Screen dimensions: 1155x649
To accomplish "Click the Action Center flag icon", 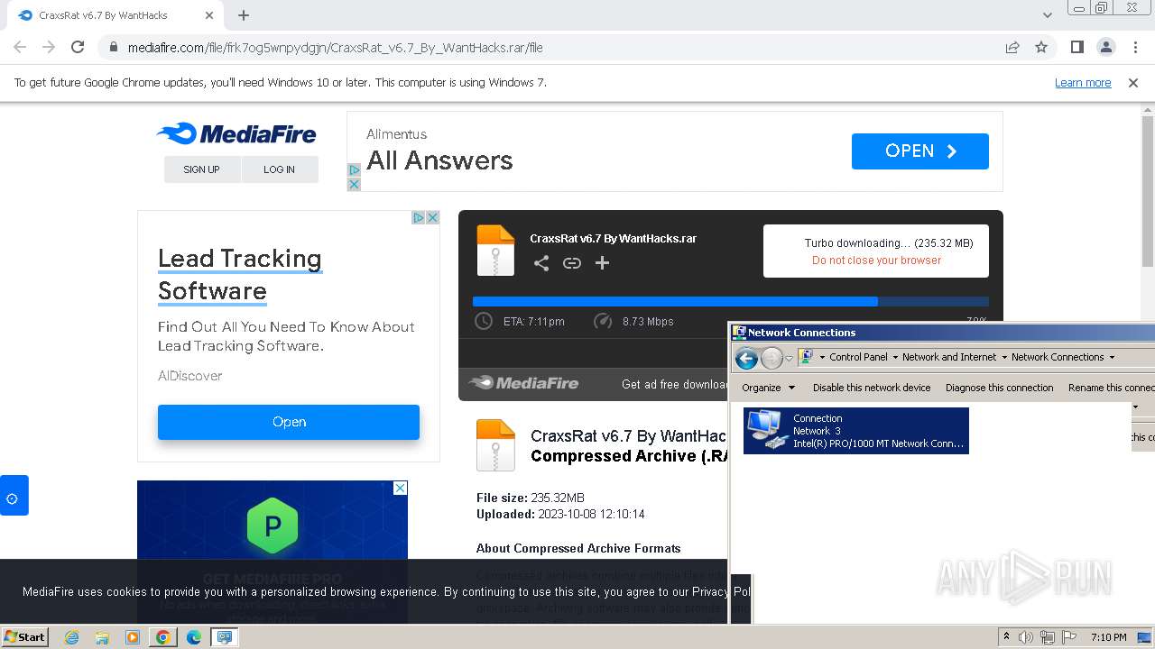I will [1068, 637].
